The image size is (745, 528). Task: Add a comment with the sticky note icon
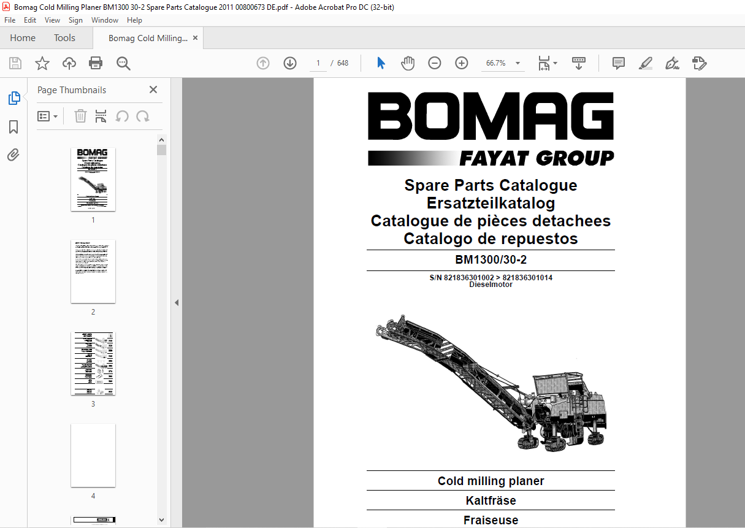point(619,63)
